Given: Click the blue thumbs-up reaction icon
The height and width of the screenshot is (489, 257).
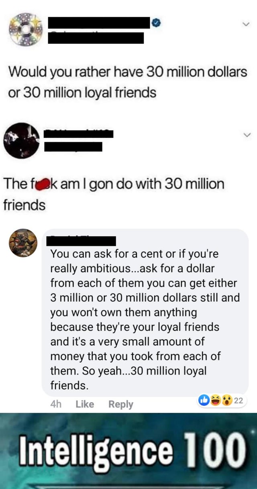Looking at the screenshot, I should (204, 400).
